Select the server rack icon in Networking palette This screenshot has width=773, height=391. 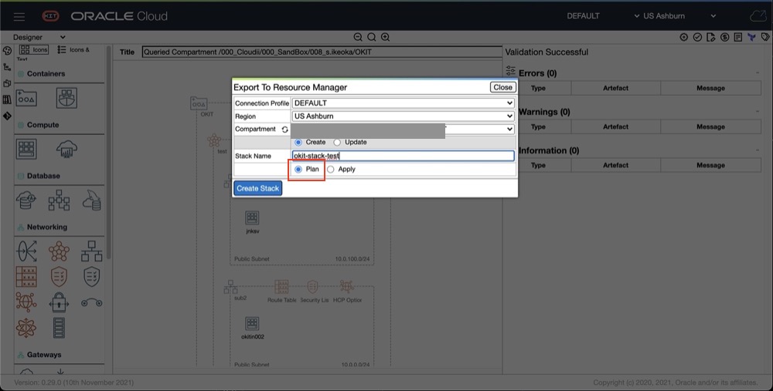tap(60, 328)
